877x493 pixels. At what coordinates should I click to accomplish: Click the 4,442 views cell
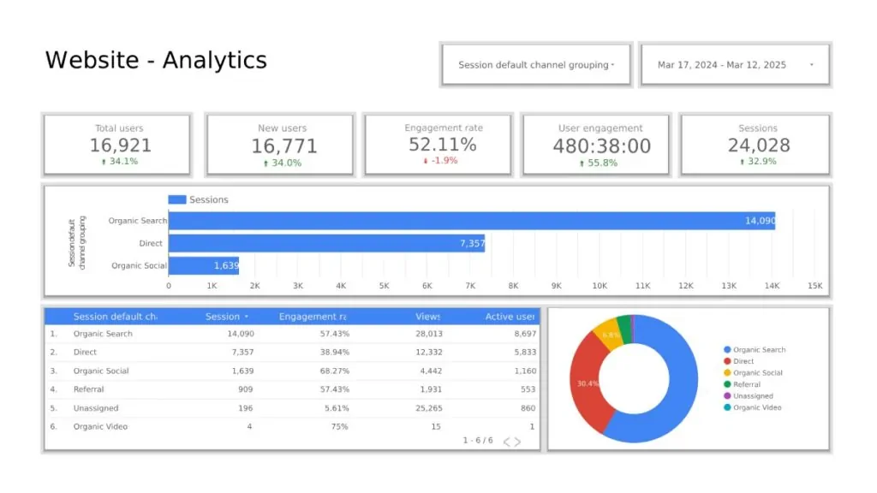coord(431,371)
